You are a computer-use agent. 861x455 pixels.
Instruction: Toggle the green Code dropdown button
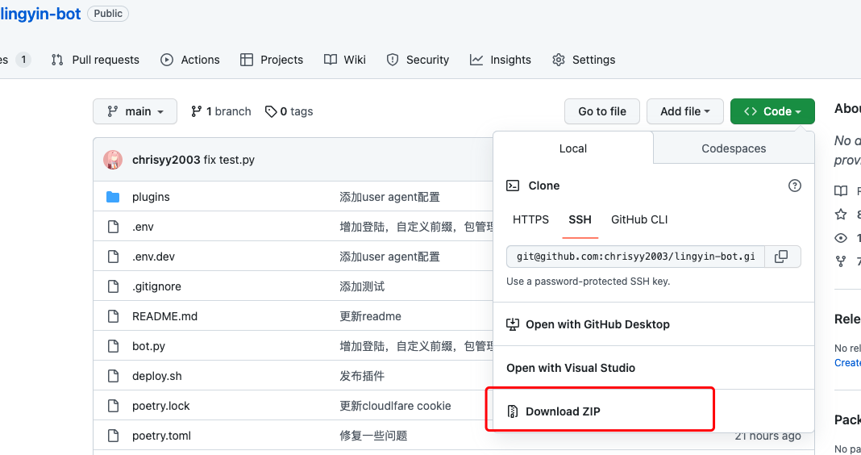[x=772, y=111]
